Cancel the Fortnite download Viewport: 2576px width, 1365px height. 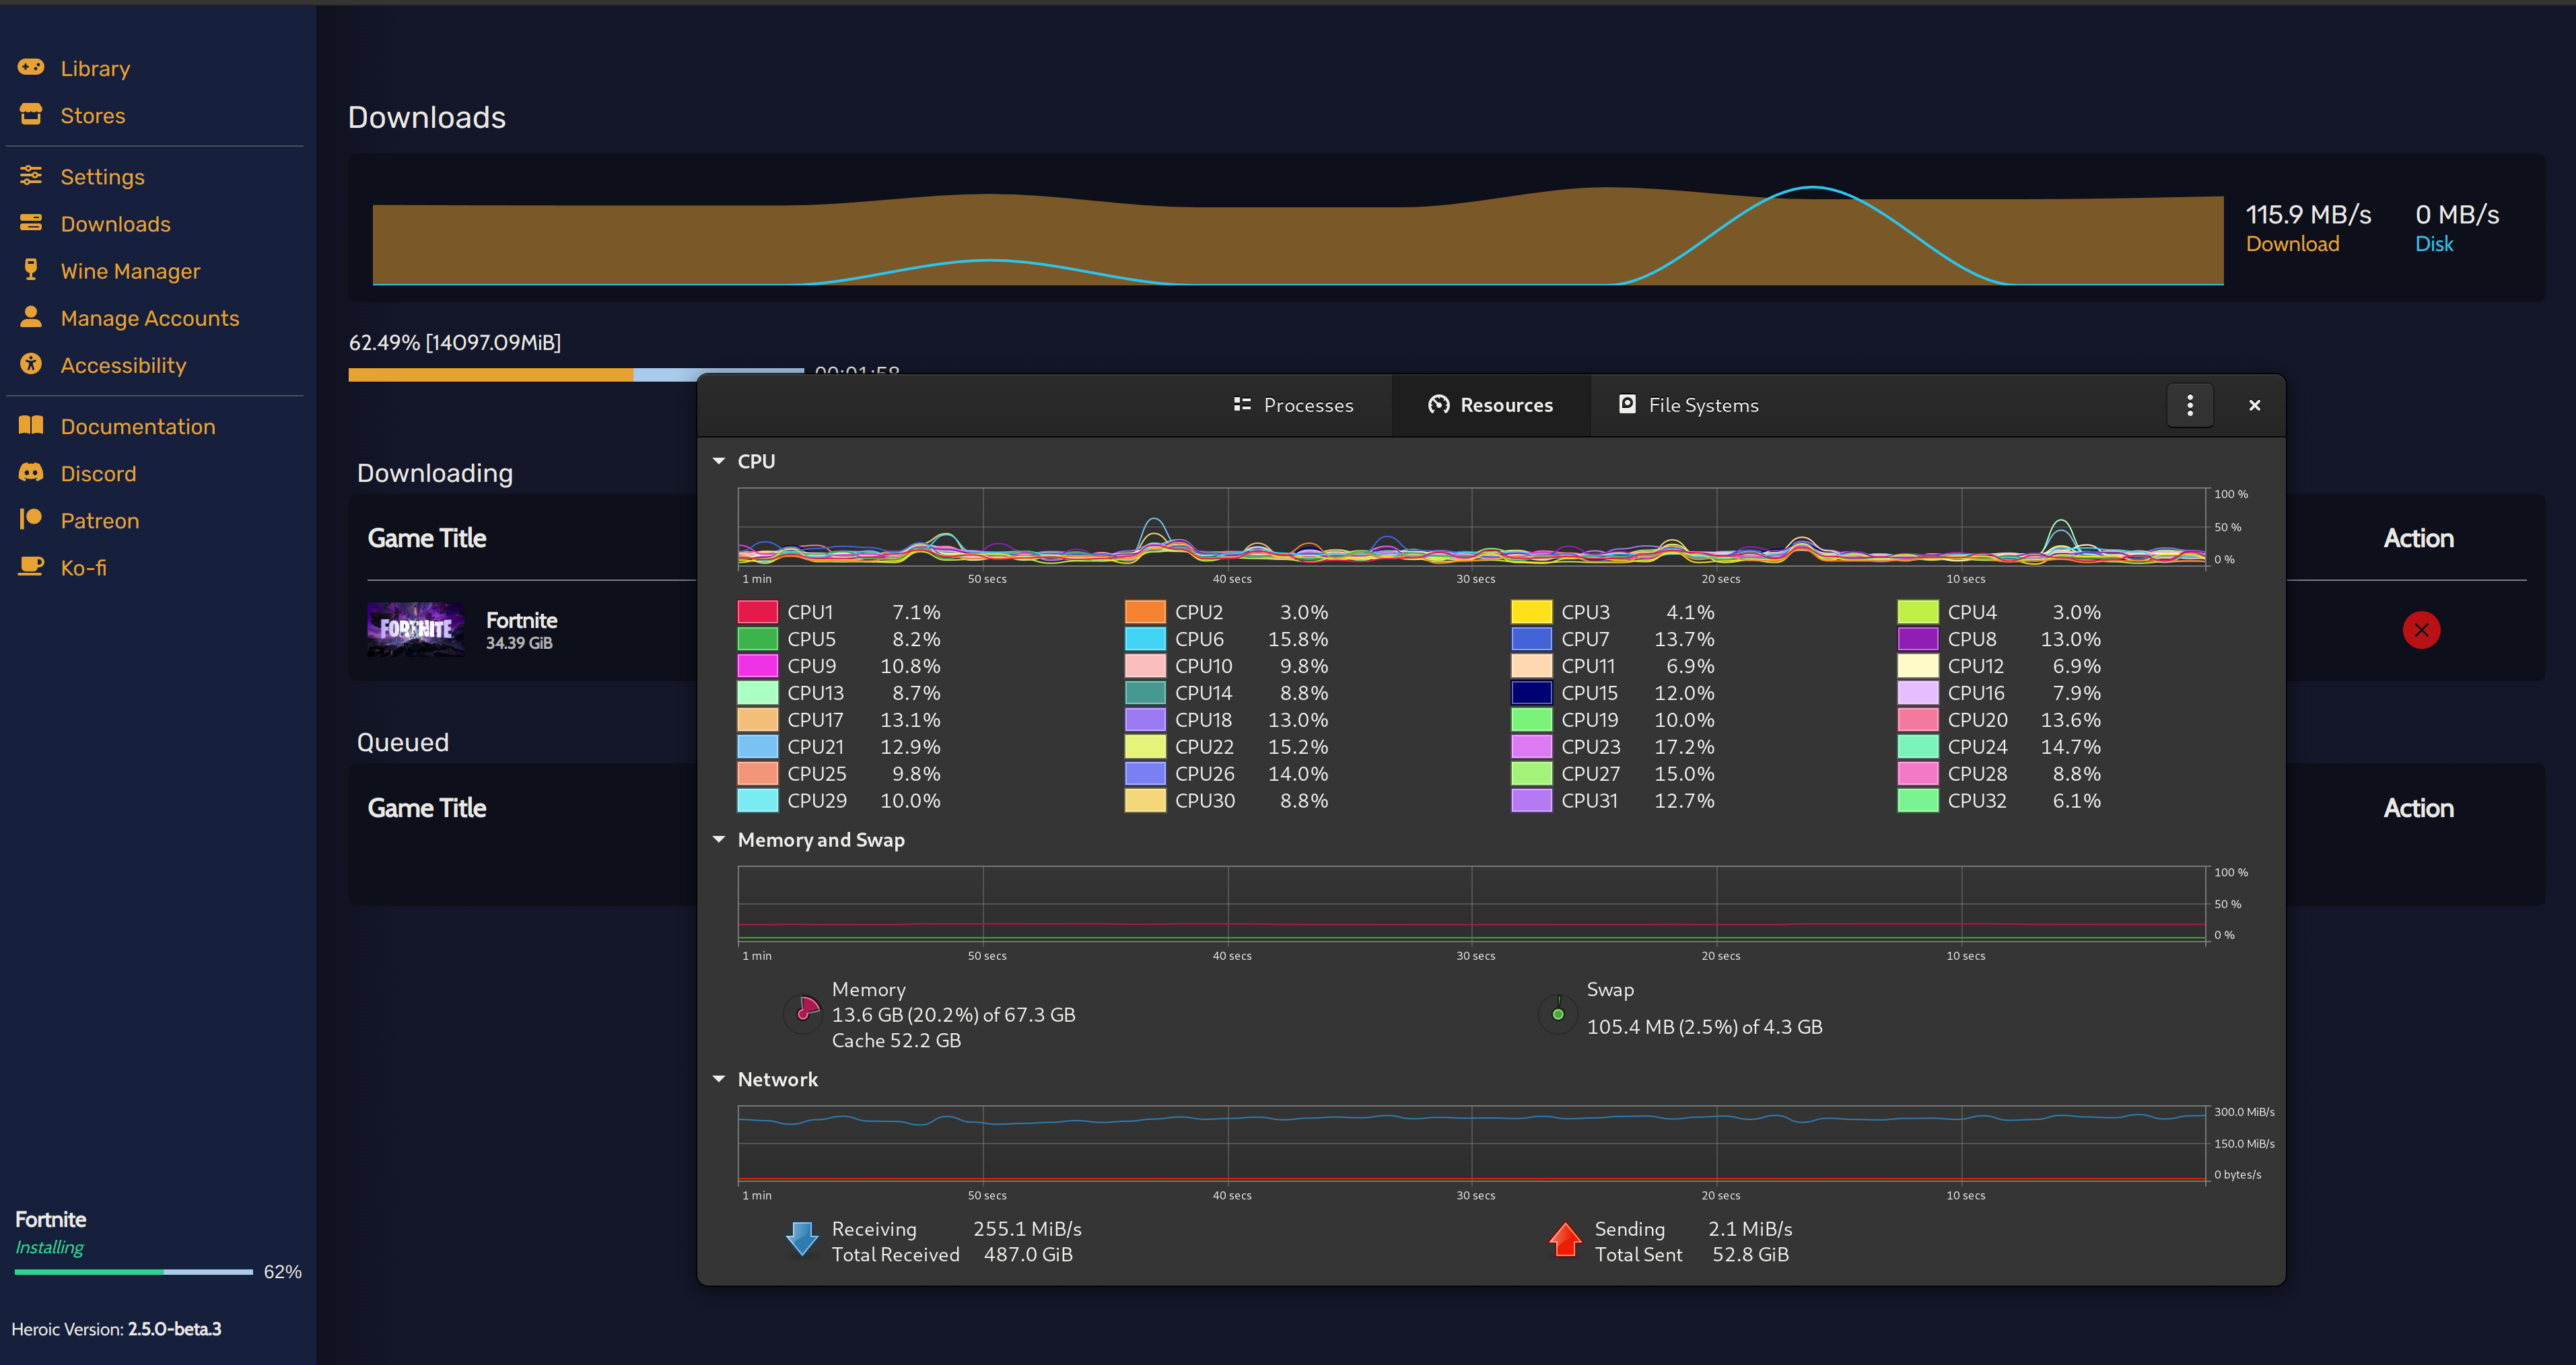coord(2421,630)
